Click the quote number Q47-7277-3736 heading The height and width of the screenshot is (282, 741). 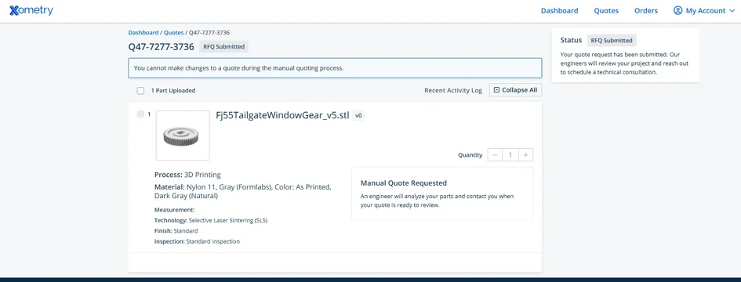coord(162,47)
